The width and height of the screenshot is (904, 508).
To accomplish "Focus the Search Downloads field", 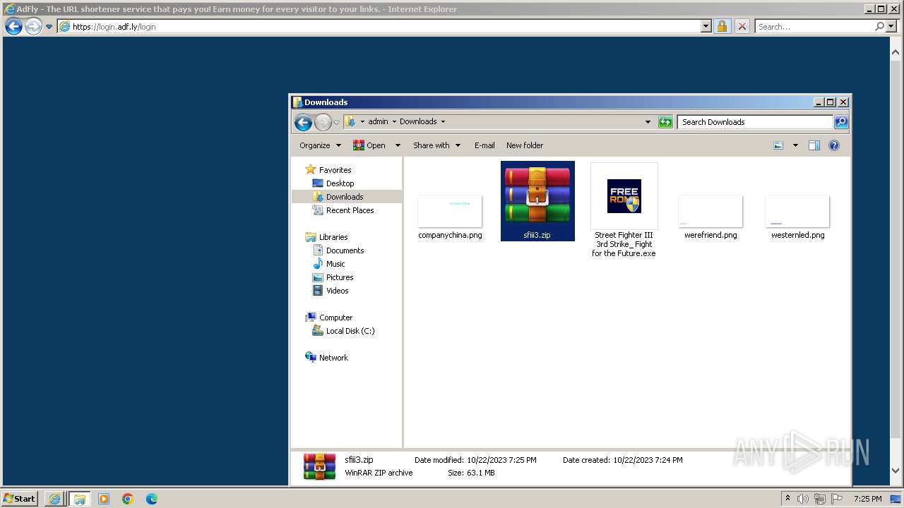I will pos(755,122).
